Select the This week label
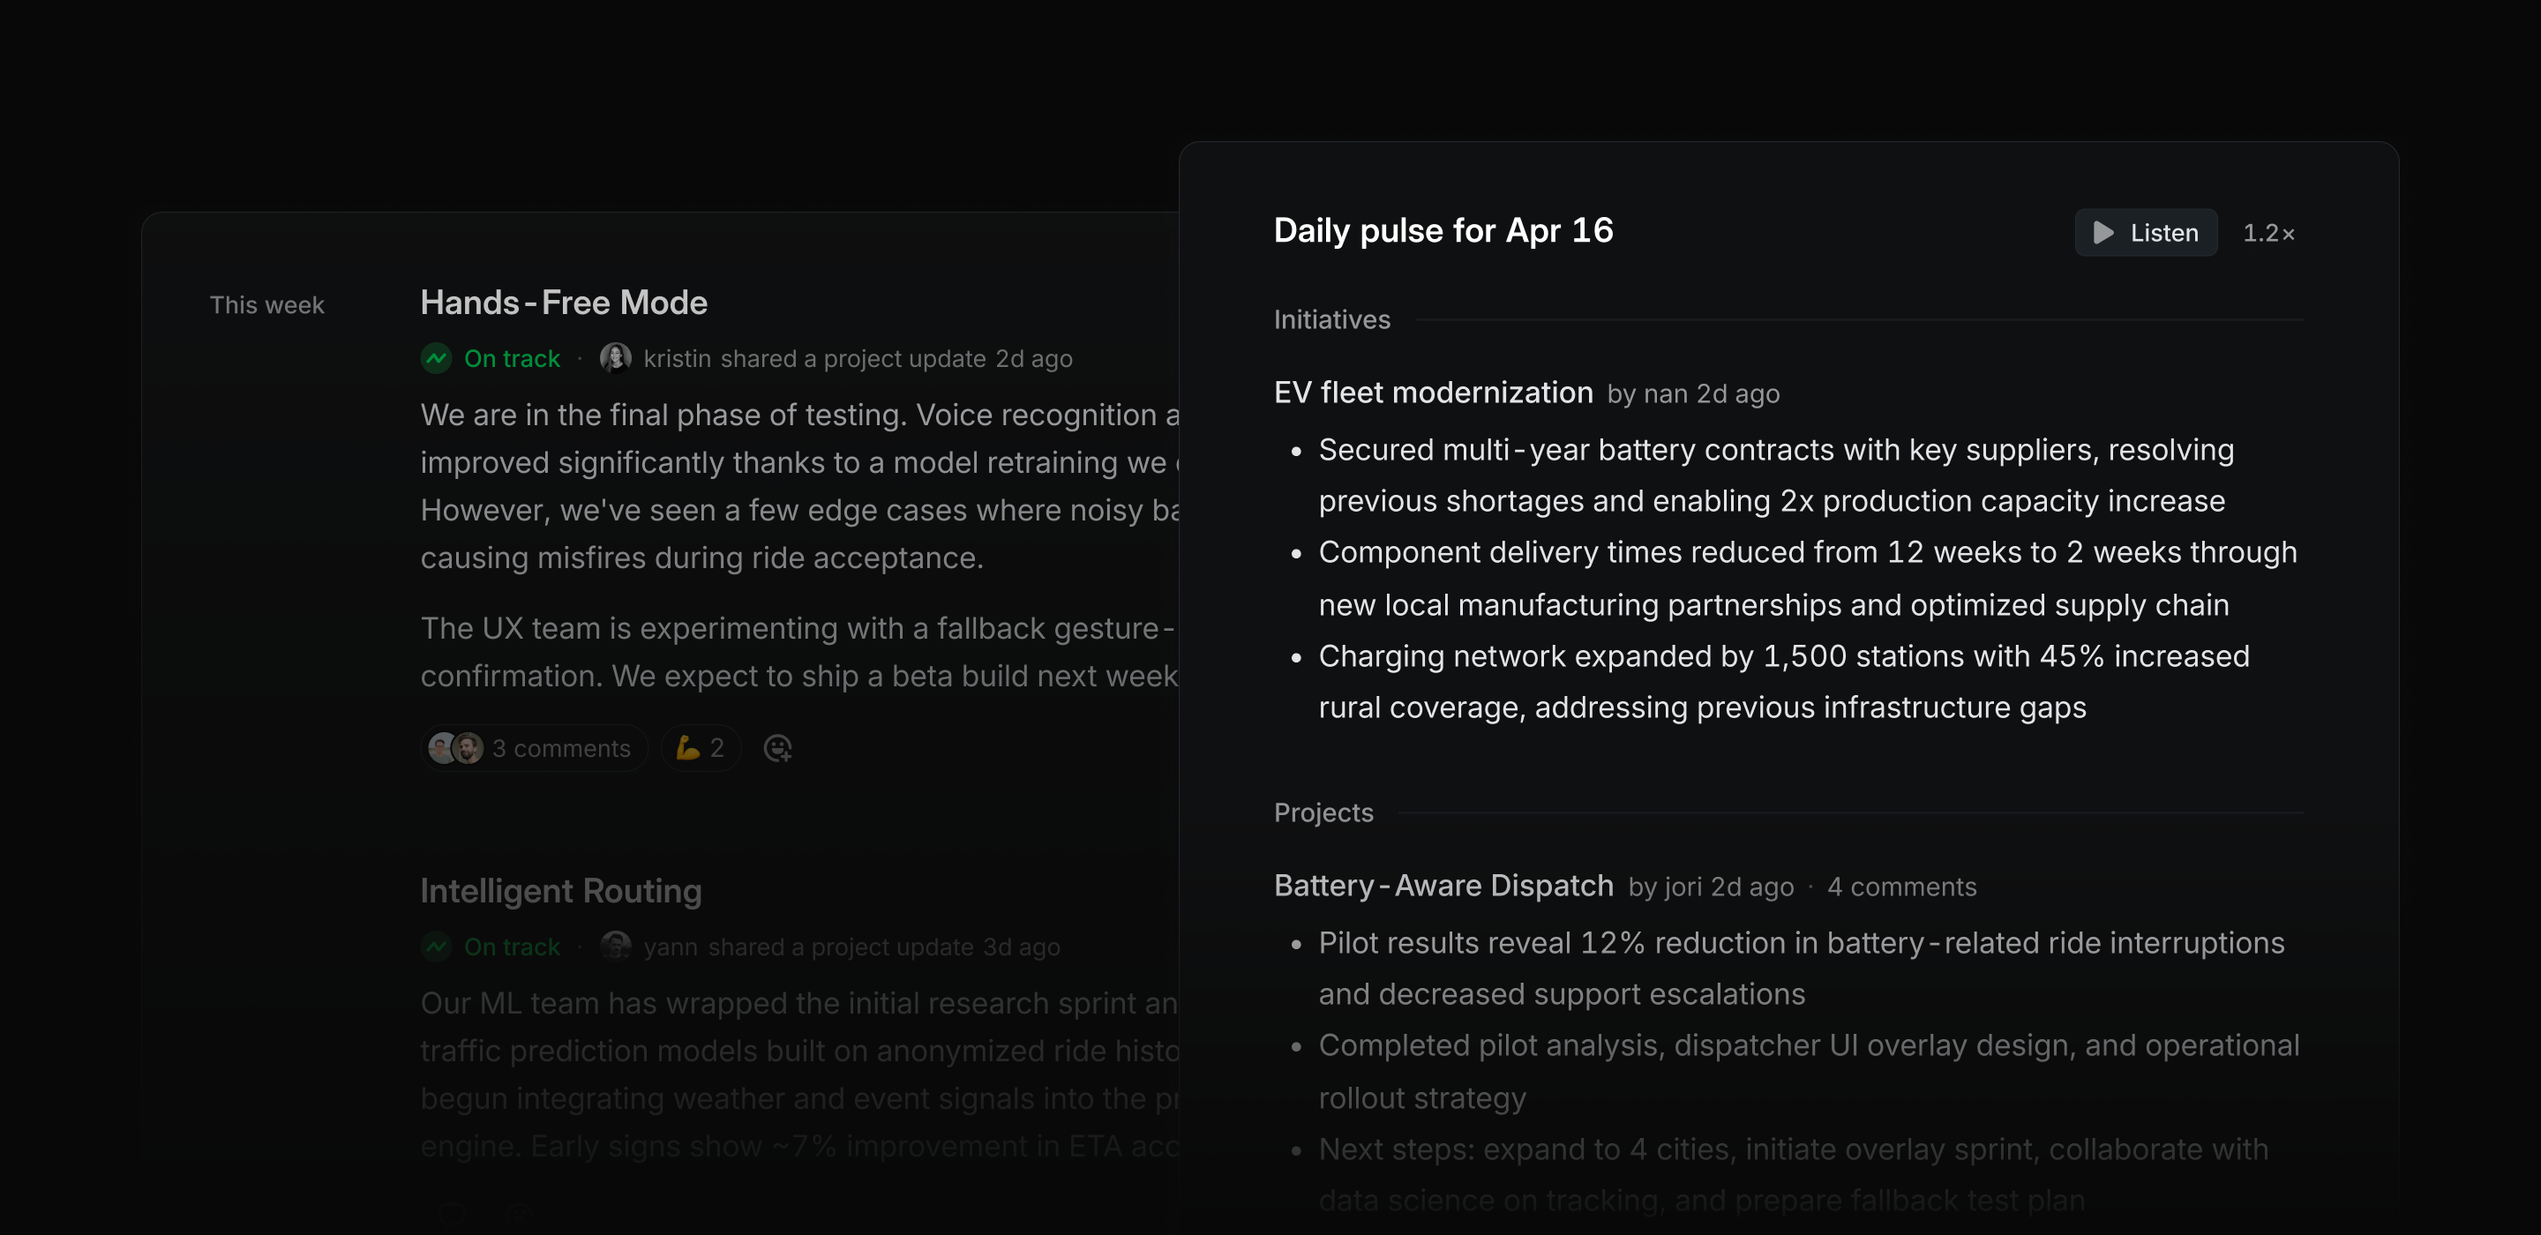 (267, 305)
